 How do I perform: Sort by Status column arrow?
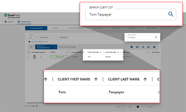pos(67,52)
